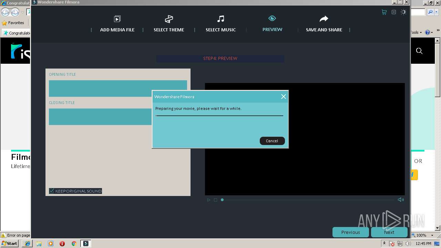Play the preview video
Image resolution: width=441 pixels, height=248 pixels.
click(208, 200)
